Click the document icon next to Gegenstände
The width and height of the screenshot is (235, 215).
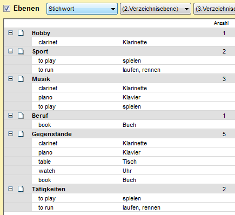point(21,134)
